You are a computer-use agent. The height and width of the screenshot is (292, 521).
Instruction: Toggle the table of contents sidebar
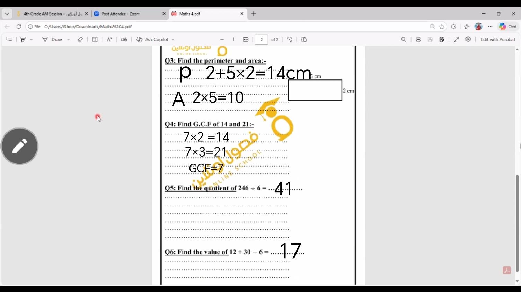coord(9,40)
